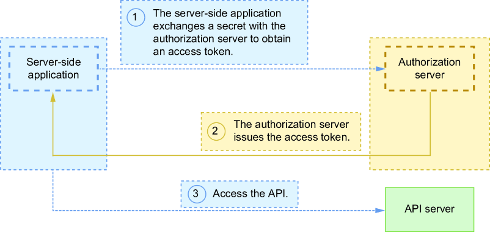Click the text "exchanges a secret with the"
The image size is (490, 232).
point(219,26)
